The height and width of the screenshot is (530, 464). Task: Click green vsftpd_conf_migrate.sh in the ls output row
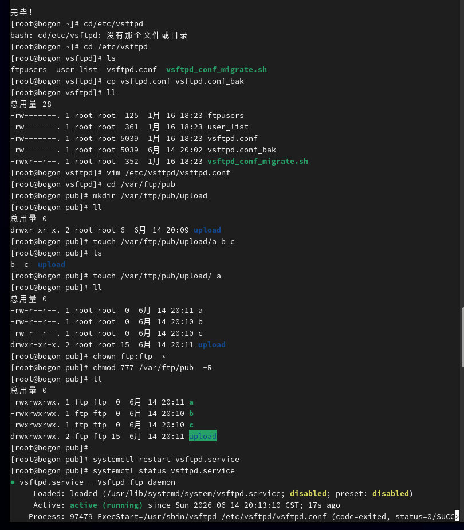coord(217,70)
